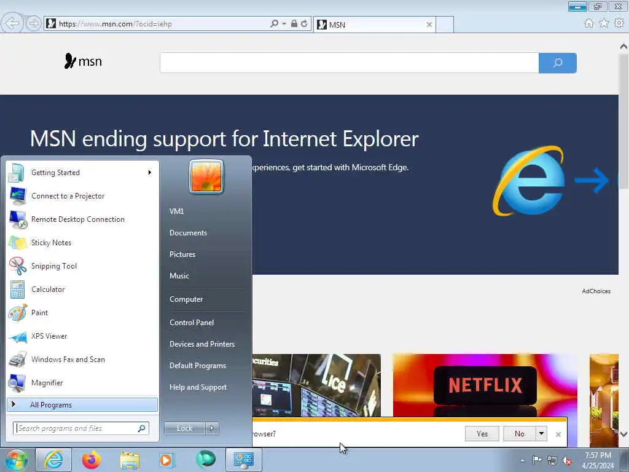Open shutdown options arrow next to Lock
The width and height of the screenshot is (629, 472).
tap(212, 428)
